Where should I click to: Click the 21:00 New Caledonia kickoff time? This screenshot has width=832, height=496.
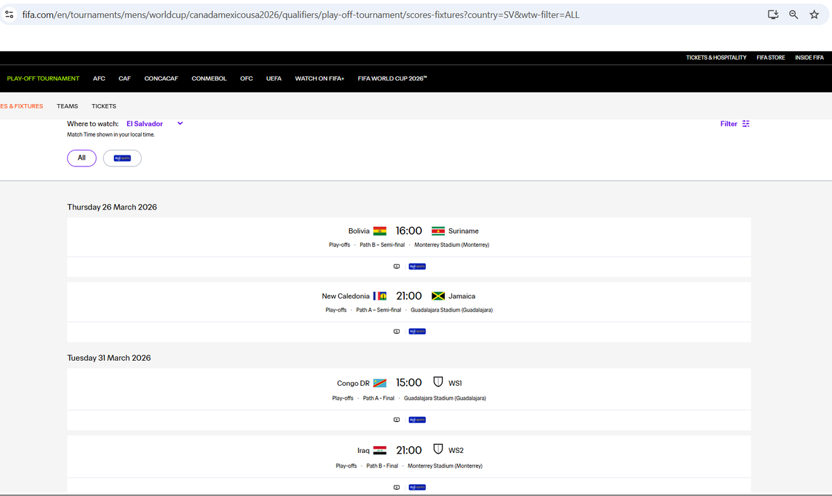pos(409,296)
